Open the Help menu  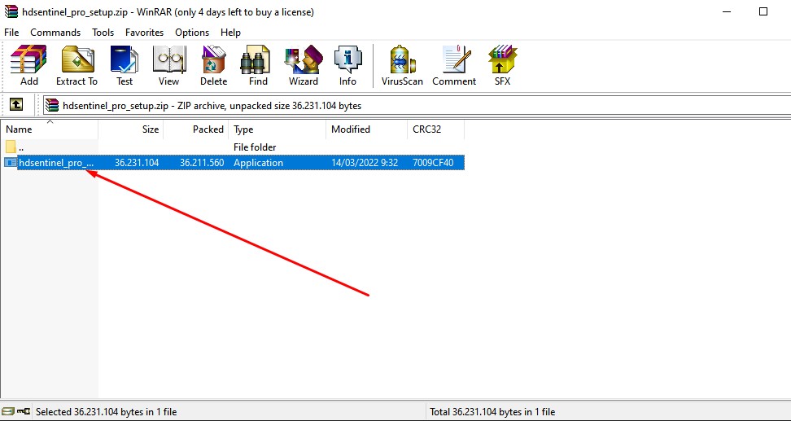click(230, 33)
